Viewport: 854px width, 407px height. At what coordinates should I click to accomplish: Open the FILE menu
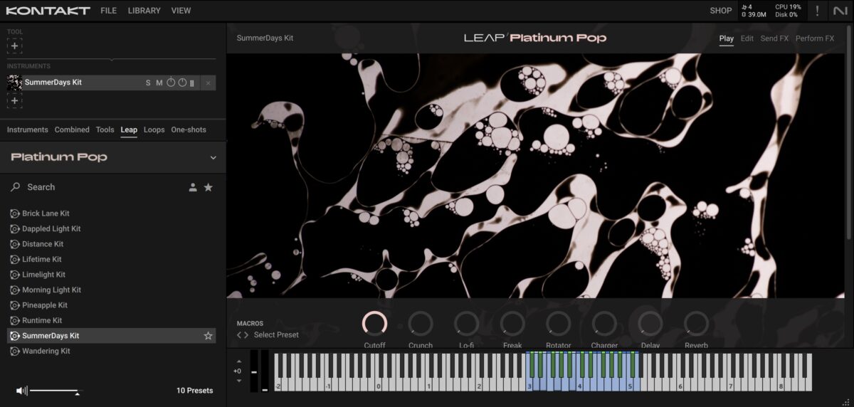click(x=108, y=11)
